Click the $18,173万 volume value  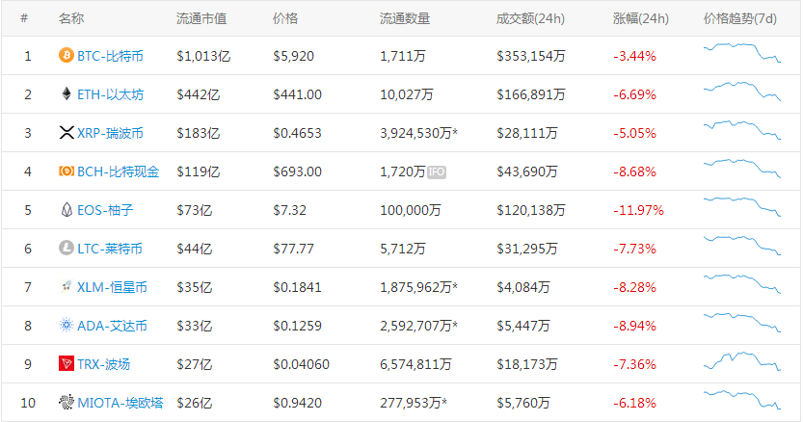(527, 364)
